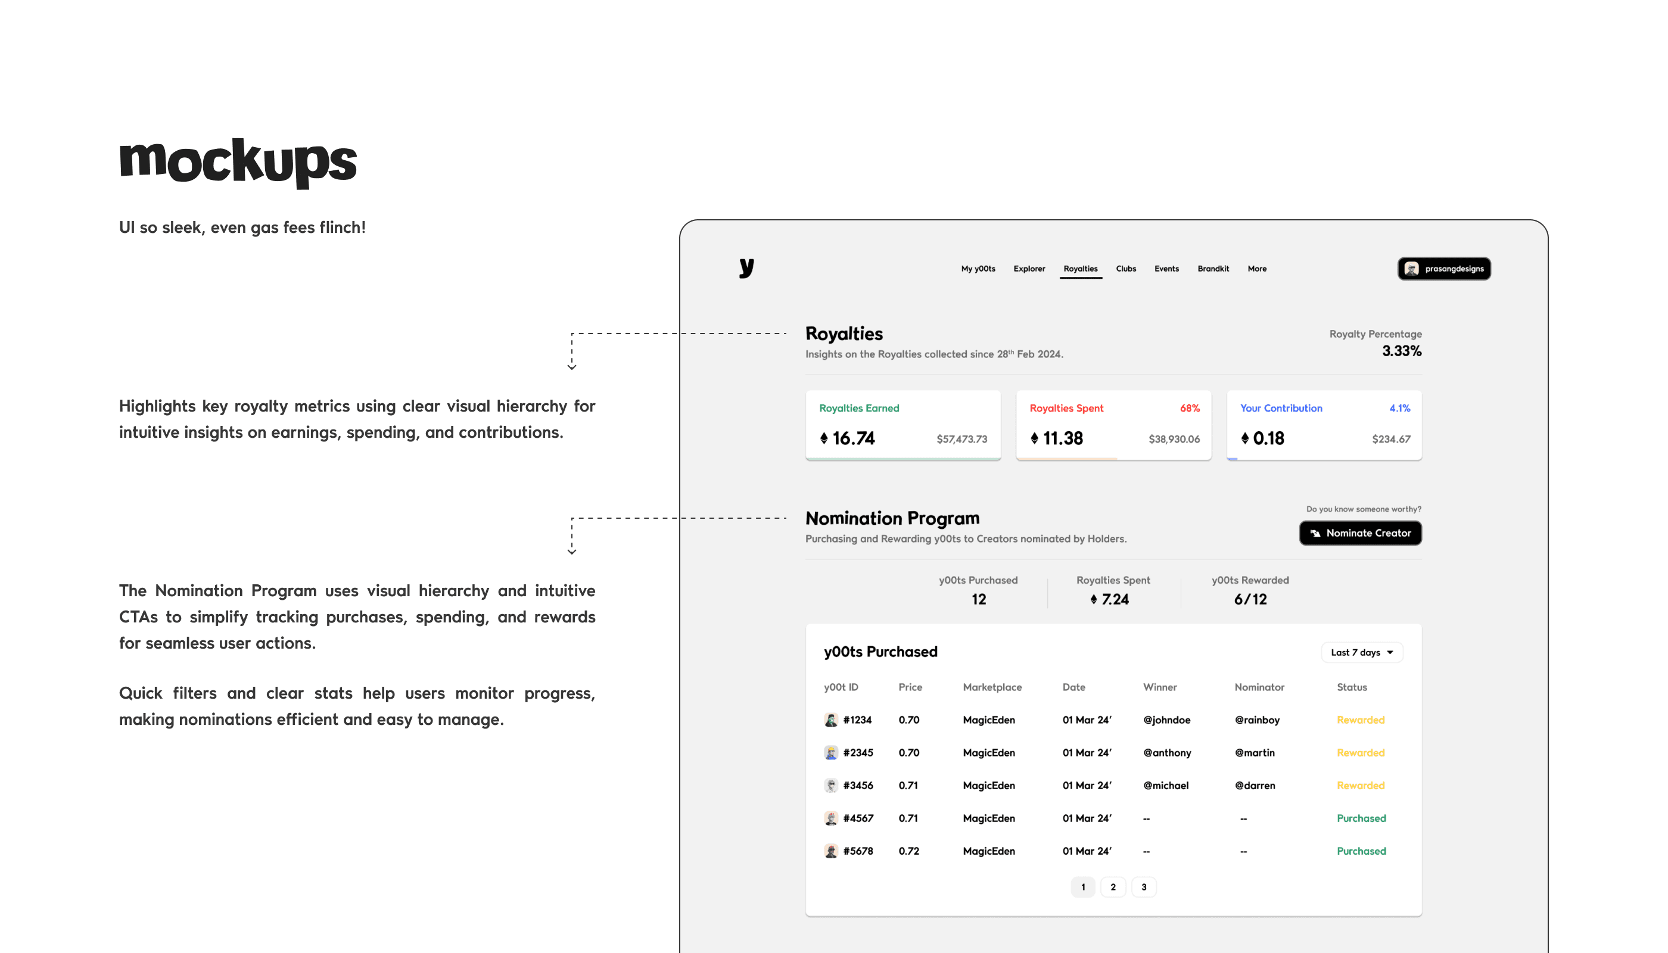1668x953 pixels.
Task: Open the Last 7 days dropdown
Action: click(1362, 653)
